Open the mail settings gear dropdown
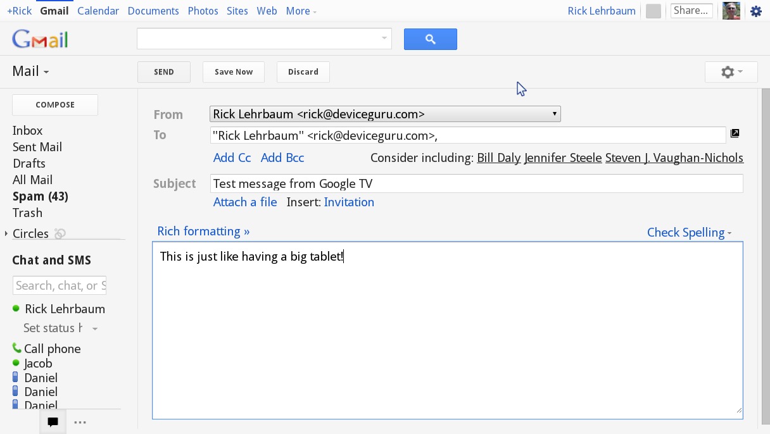The height and width of the screenshot is (434, 770). click(731, 72)
